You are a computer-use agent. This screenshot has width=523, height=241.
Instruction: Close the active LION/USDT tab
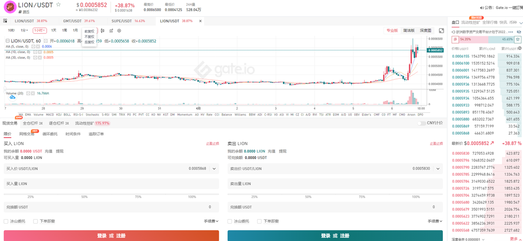[200, 21]
